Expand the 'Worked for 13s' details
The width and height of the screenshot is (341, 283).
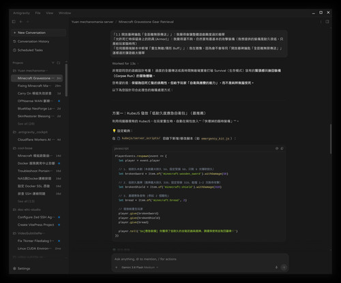click(x=125, y=63)
